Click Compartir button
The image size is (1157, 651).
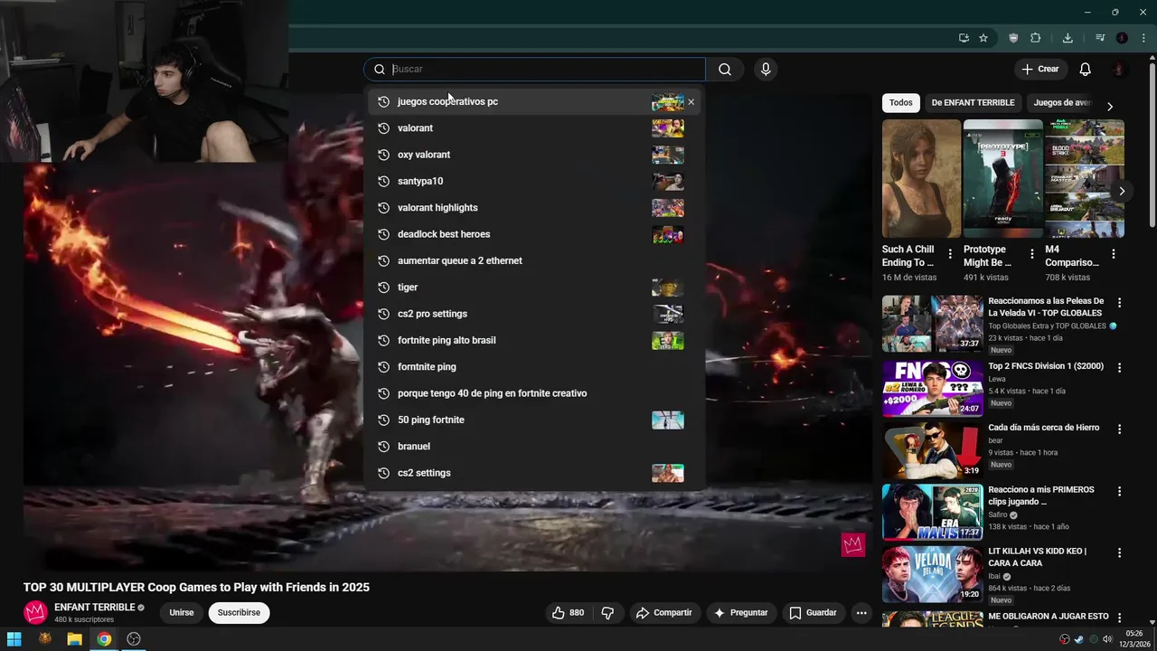[x=663, y=613]
